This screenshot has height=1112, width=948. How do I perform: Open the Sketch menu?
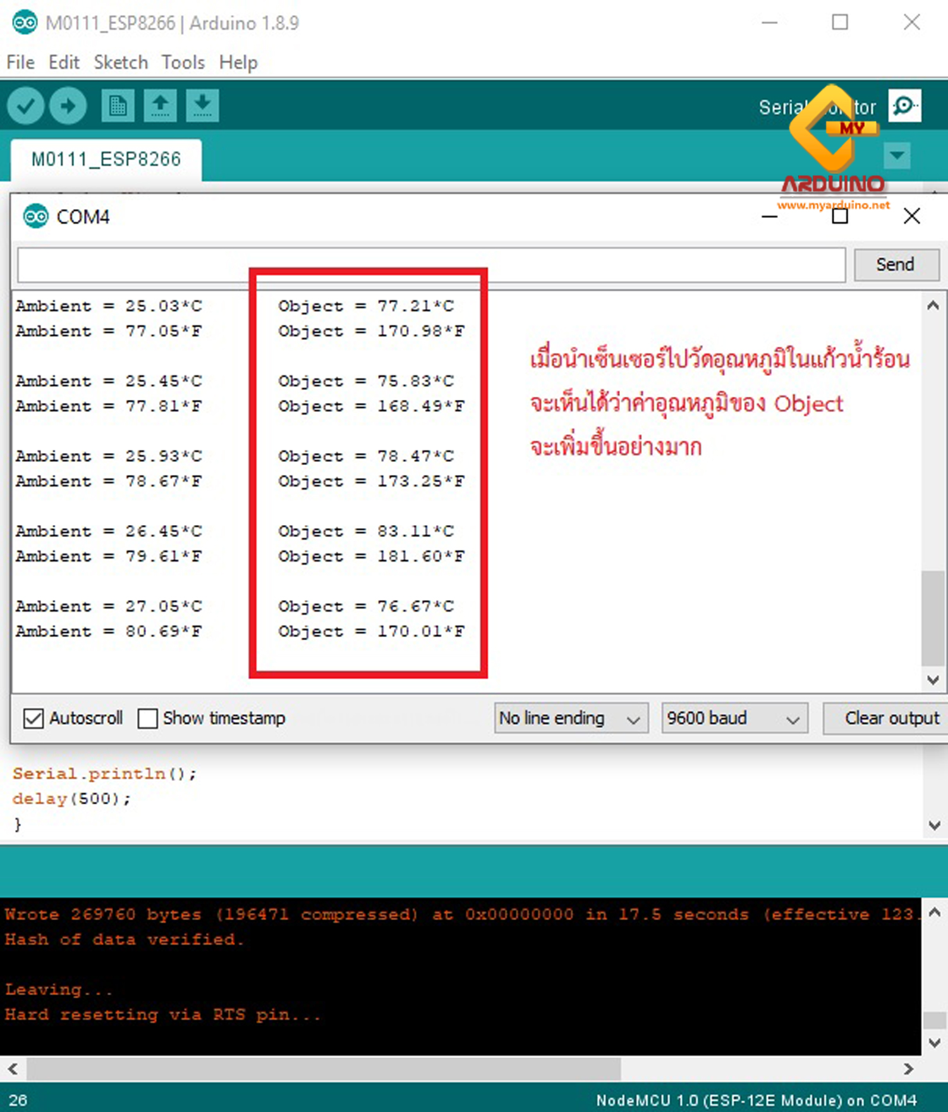[121, 63]
